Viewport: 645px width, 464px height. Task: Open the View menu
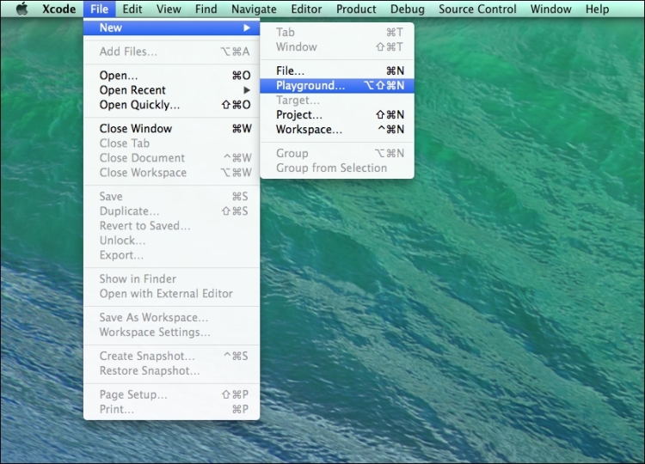pyautogui.click(x=169, y=9)
